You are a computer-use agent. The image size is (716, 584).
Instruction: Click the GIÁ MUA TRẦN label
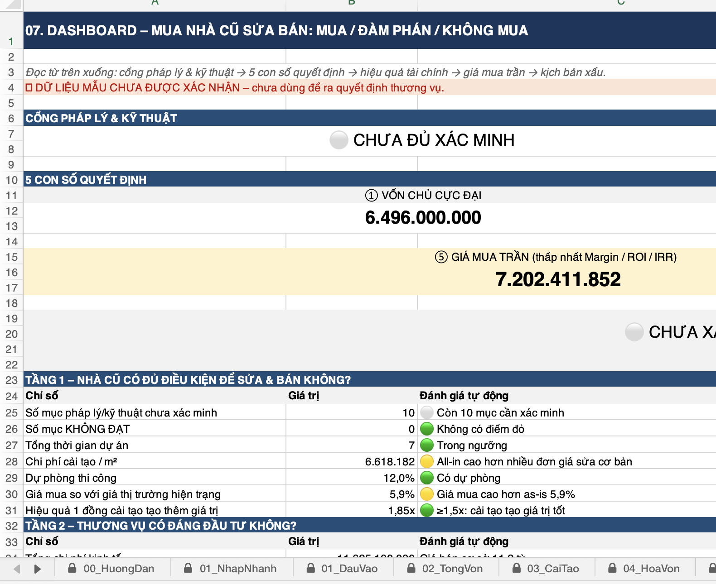(x=556, y=257)
